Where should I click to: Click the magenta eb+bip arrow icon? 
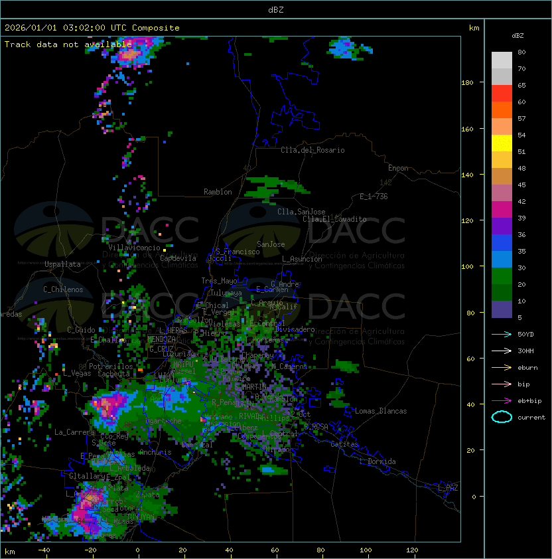pos(502,401)
